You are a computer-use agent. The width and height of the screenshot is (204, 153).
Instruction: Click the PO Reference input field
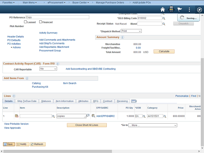[57, 18]
